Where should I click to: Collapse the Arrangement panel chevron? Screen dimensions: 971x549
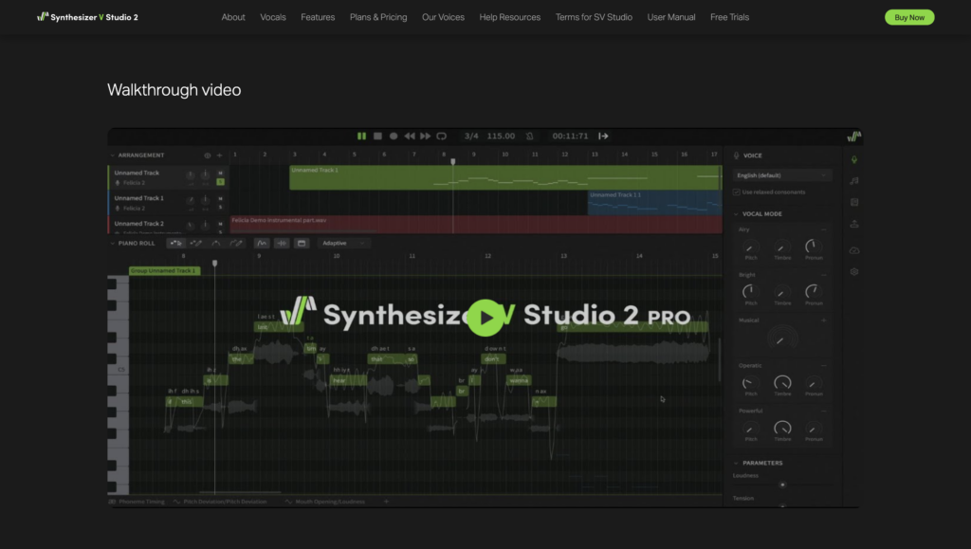(x=113, y=156)
